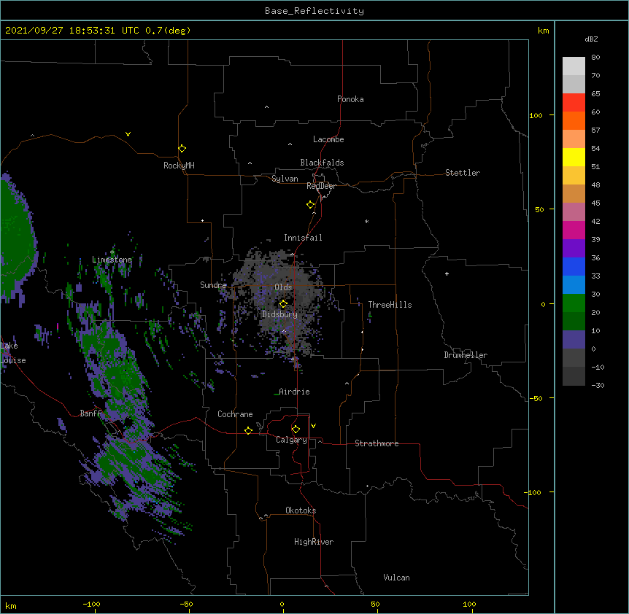The width and height of the screenshot is (629, 614).
Task: Click the yellow diamond marker below Cochrane
Action: click(248, 430)
